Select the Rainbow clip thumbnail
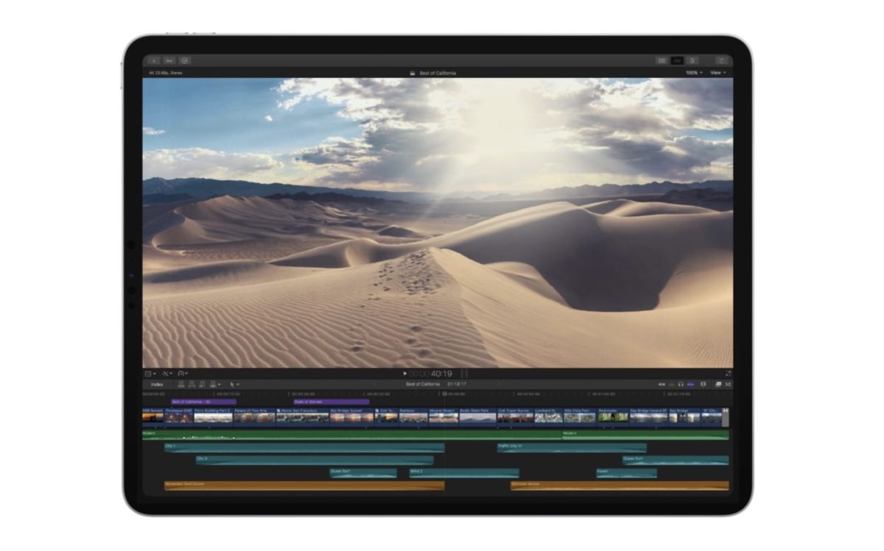 [413, 419]
